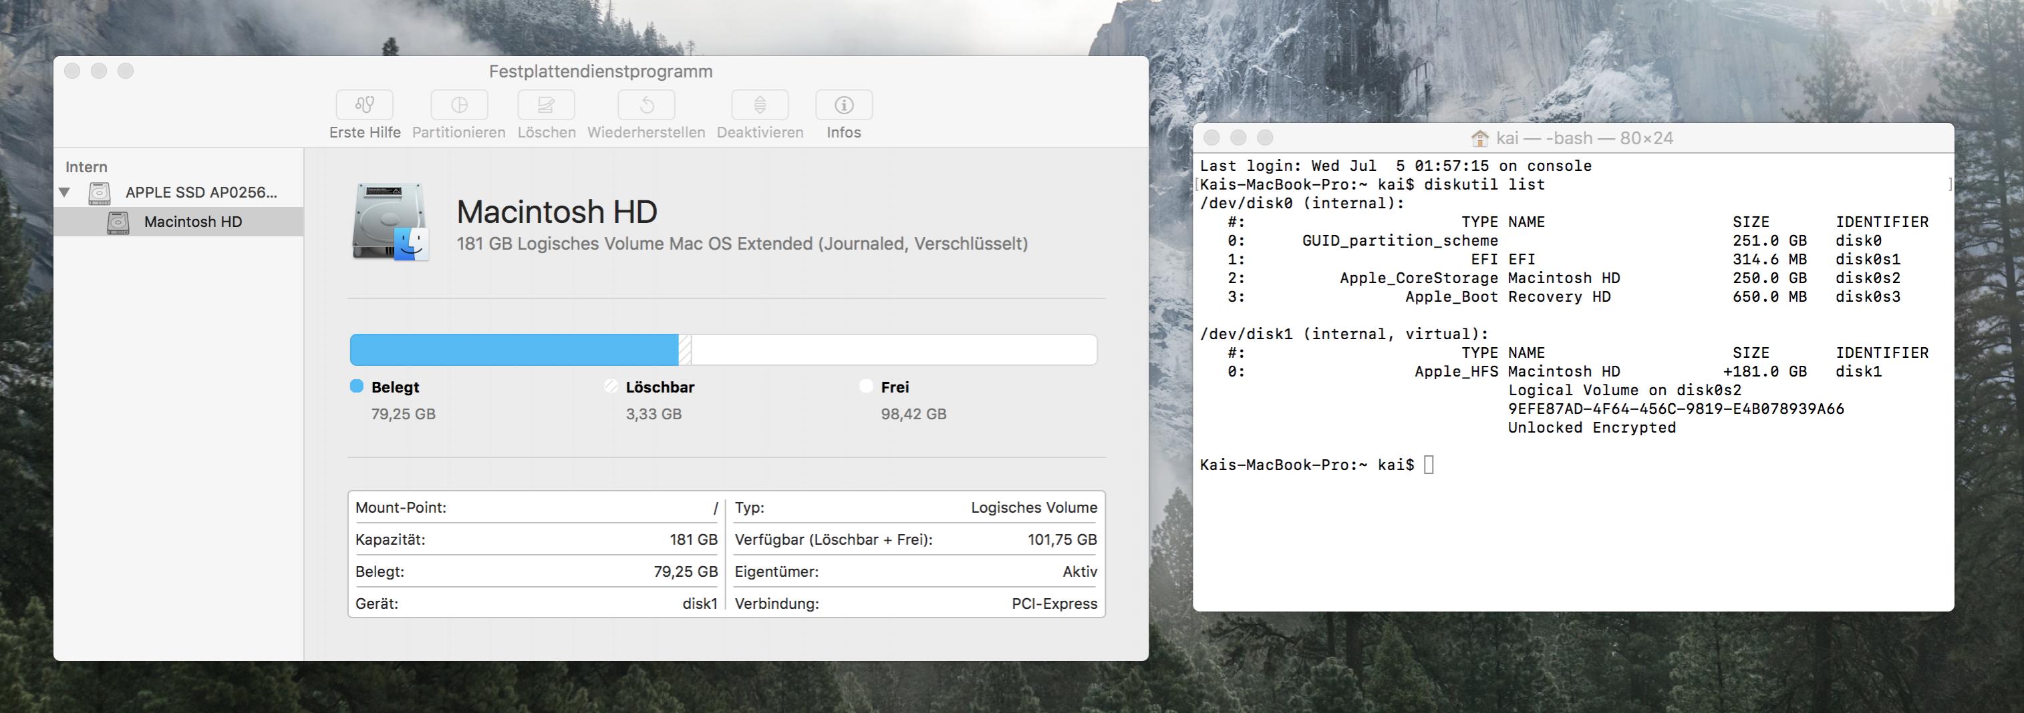This screenshot has width=2024, height=713.
Task: Click the /dev/disk1 (internal, virtual) line
Action: (x=1344, y=334)
